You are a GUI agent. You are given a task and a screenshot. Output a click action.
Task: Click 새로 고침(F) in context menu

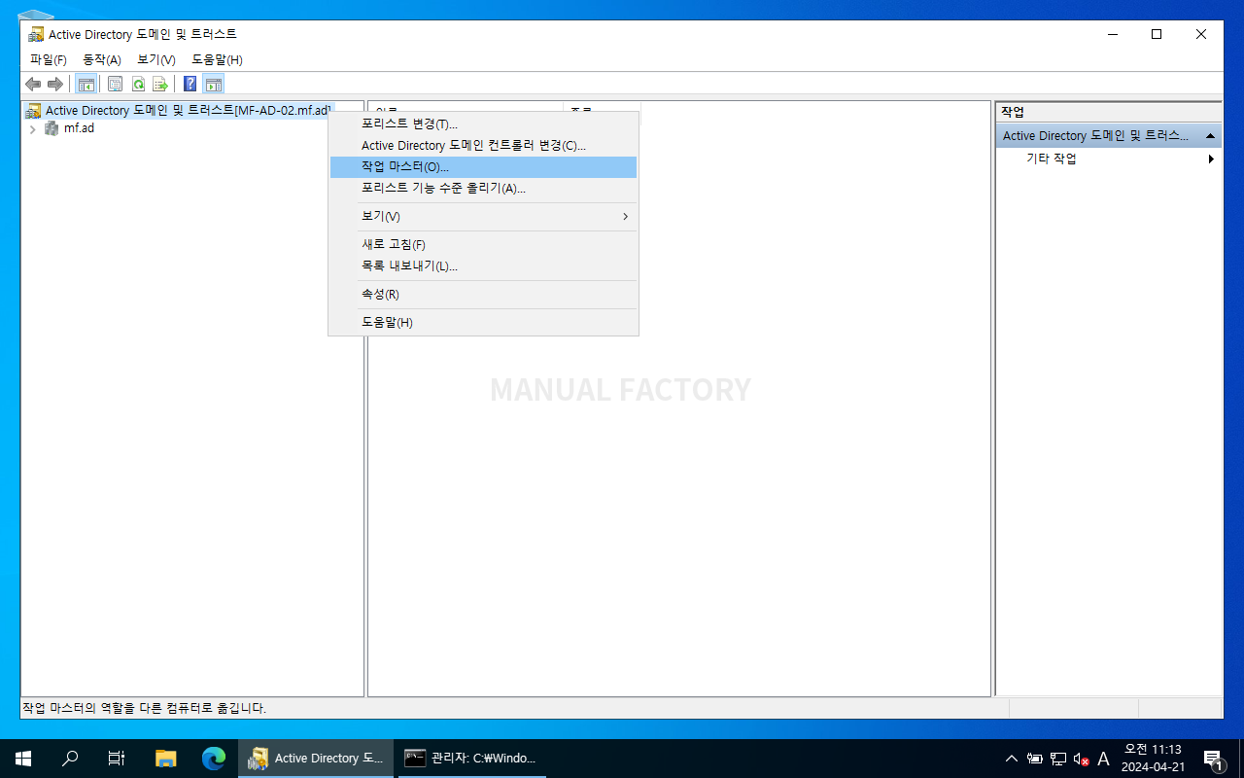483,244
